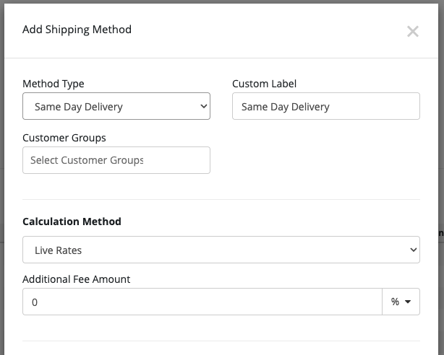Viewport: 444px width, 355px height.
Task: Expand the Live Rates calculation dropdown
Action: coord(221,250)
